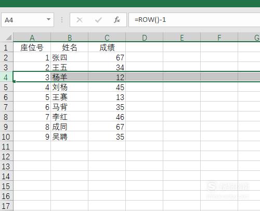
Task: Click the formula bar resize dots handle
Action: (62, 20)
